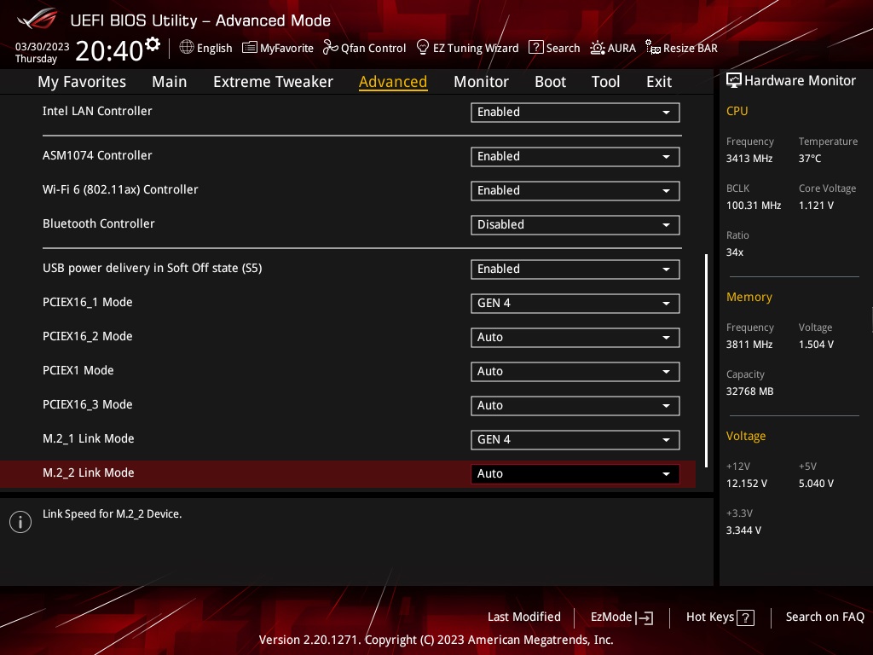Image resolution: width=873 pixels, height=655 pixels.
Task: Open M.2_1 Link Mode dropdown
Action: [575, 439]
